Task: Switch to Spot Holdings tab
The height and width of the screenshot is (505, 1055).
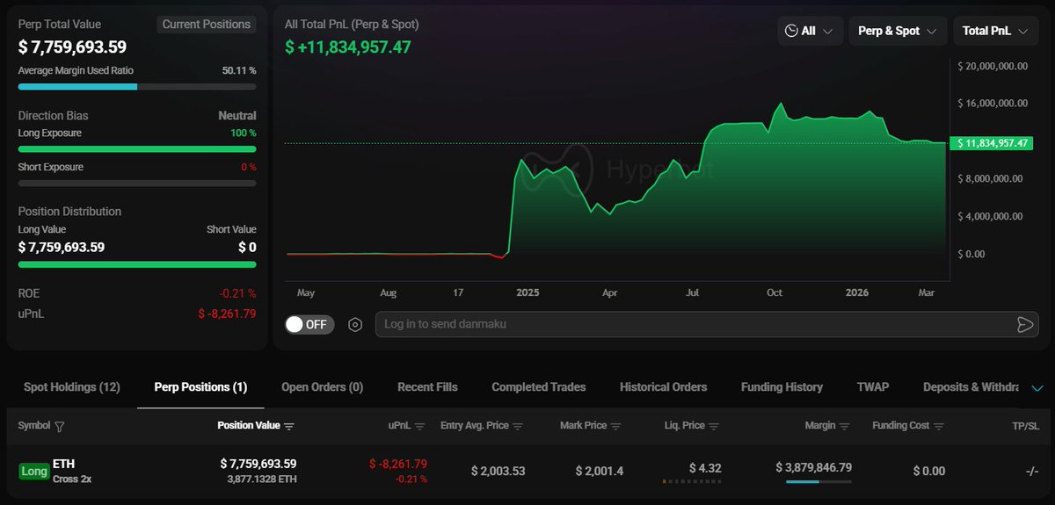Action: coord(72,386)
